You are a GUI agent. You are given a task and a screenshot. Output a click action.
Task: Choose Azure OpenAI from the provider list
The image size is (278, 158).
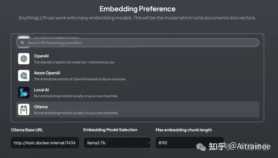(47, 73)
